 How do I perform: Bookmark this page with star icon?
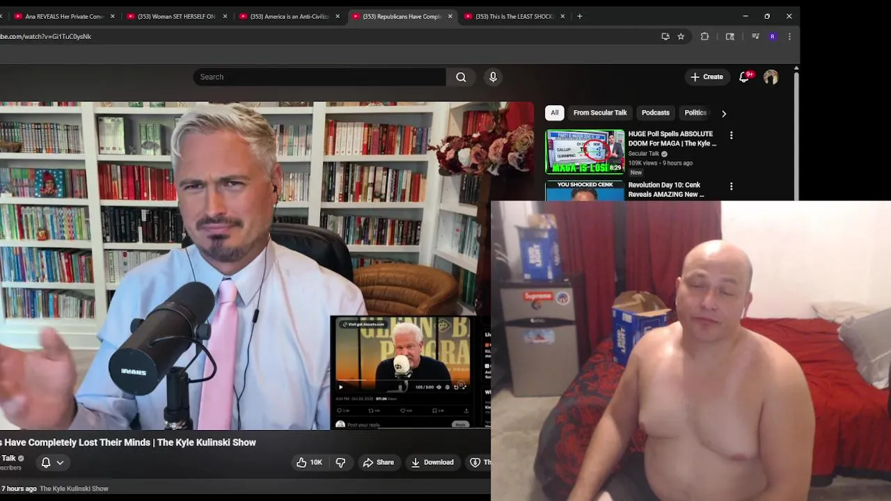click(681, 36)
